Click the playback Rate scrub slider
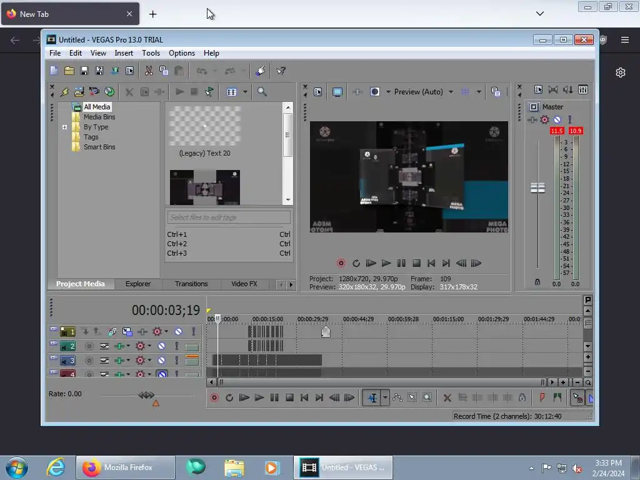640x480 pixels. pyautogui.click(x=147, y=395)
